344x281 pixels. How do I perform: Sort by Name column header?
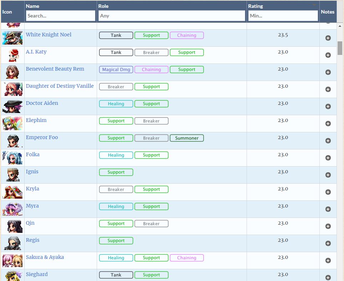32,6
